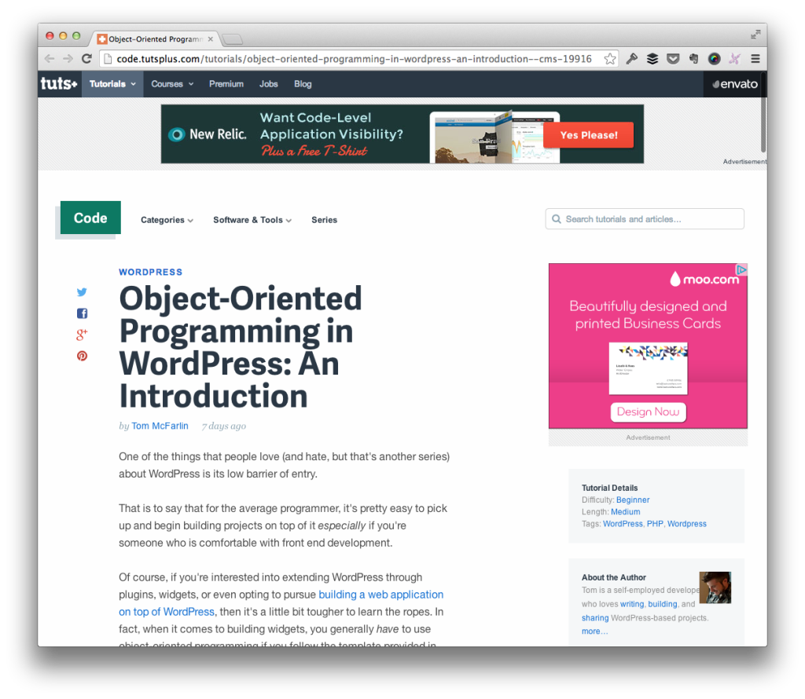Viewport: 805px width, 699px height.
Task: Click the green Code section button
Action: 90,218
